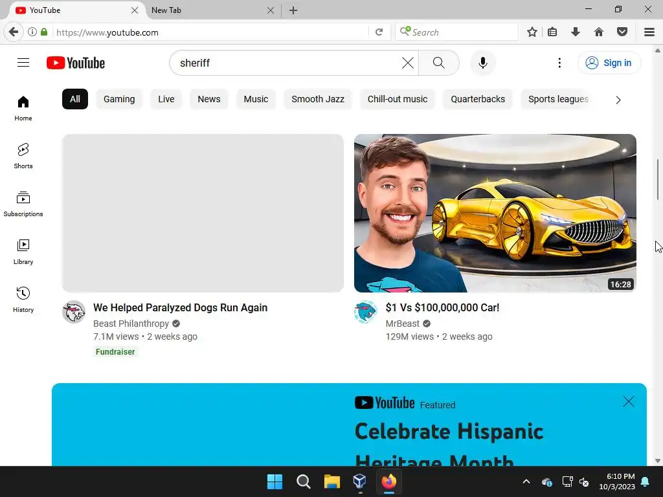Show hidden system tray icons
The height and width of the screenshot is (497, 663).
[x=526, y=481]
